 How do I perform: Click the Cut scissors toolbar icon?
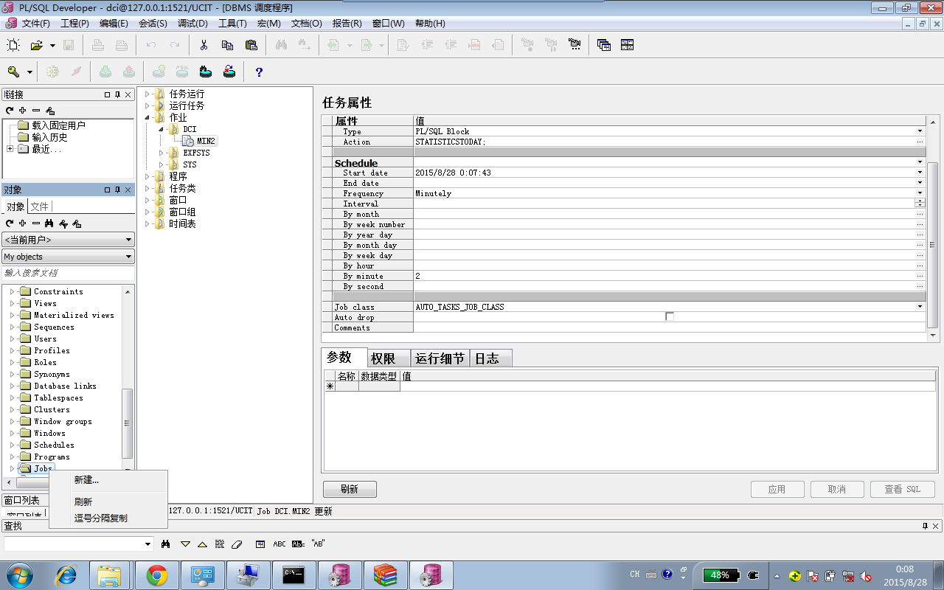pos(204,45)
